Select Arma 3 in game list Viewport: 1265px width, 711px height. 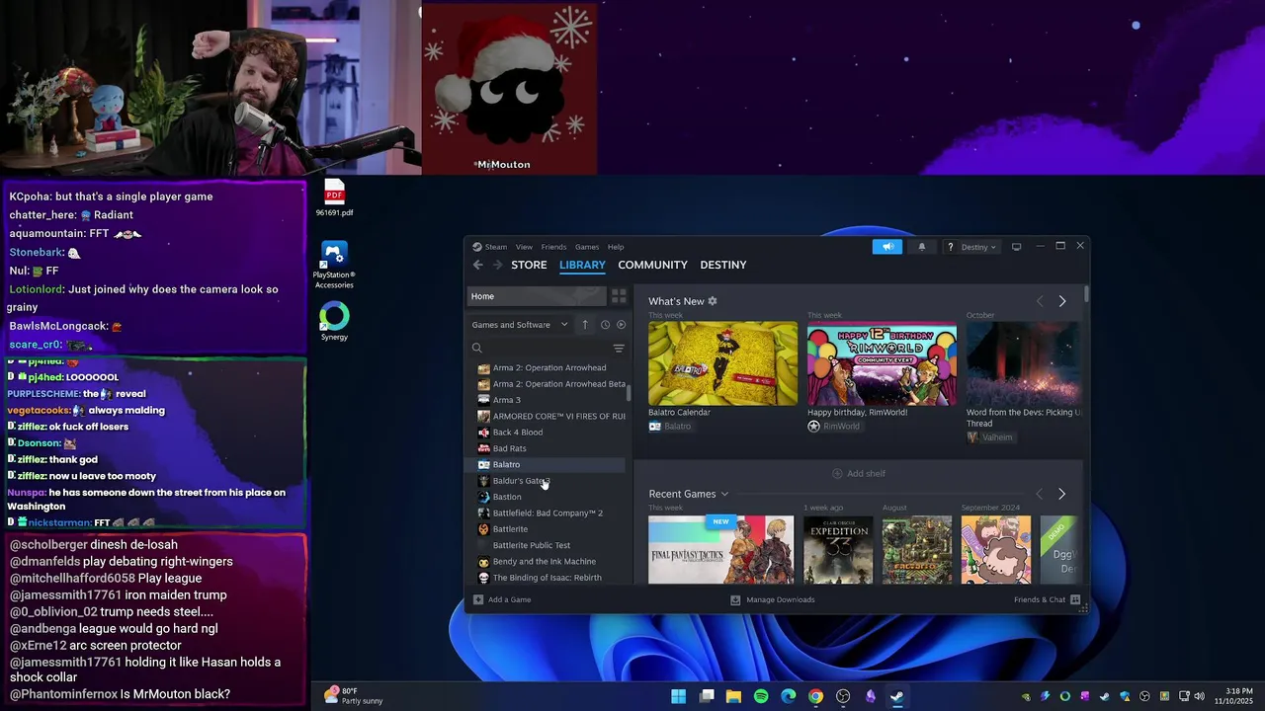(547, 400)
